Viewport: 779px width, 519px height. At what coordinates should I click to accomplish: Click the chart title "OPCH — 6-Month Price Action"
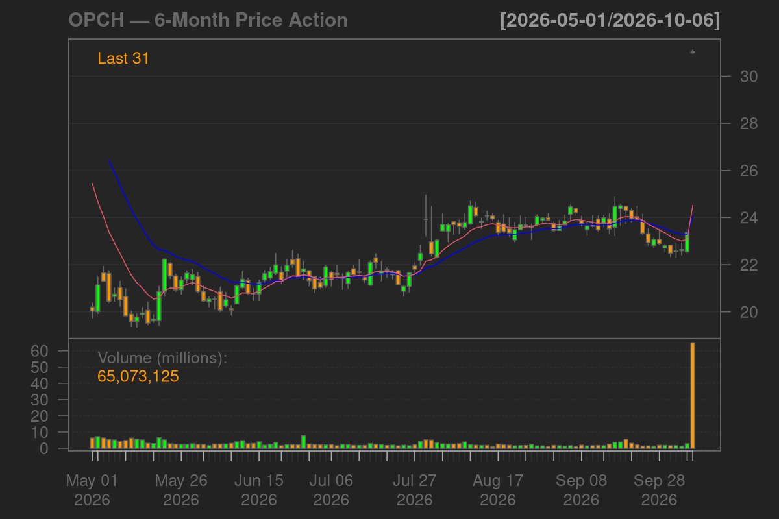(x=208, y=20)
